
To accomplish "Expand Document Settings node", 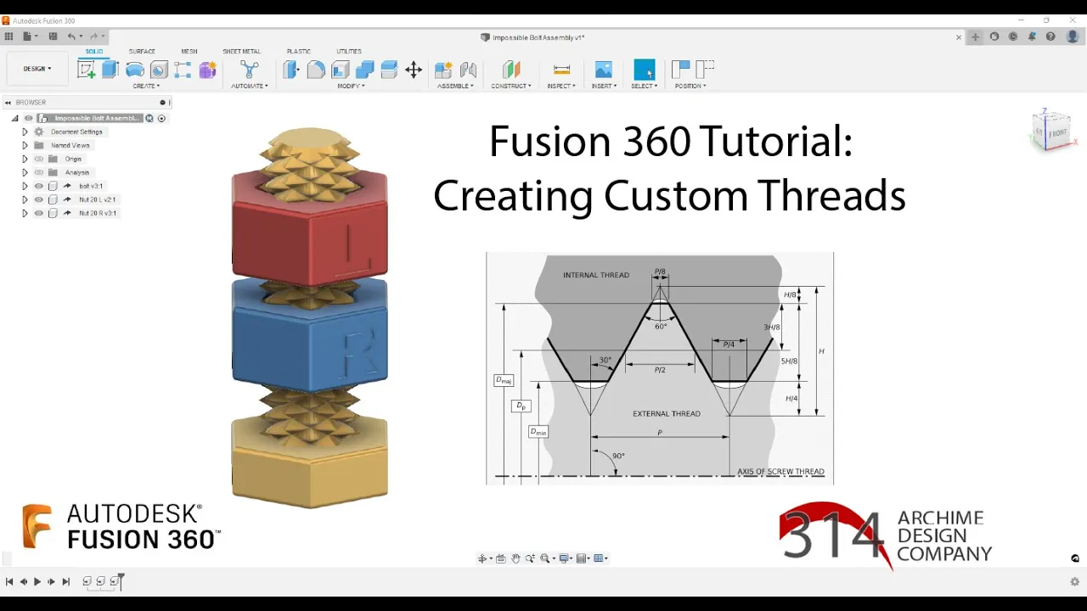I will point(25,132).
